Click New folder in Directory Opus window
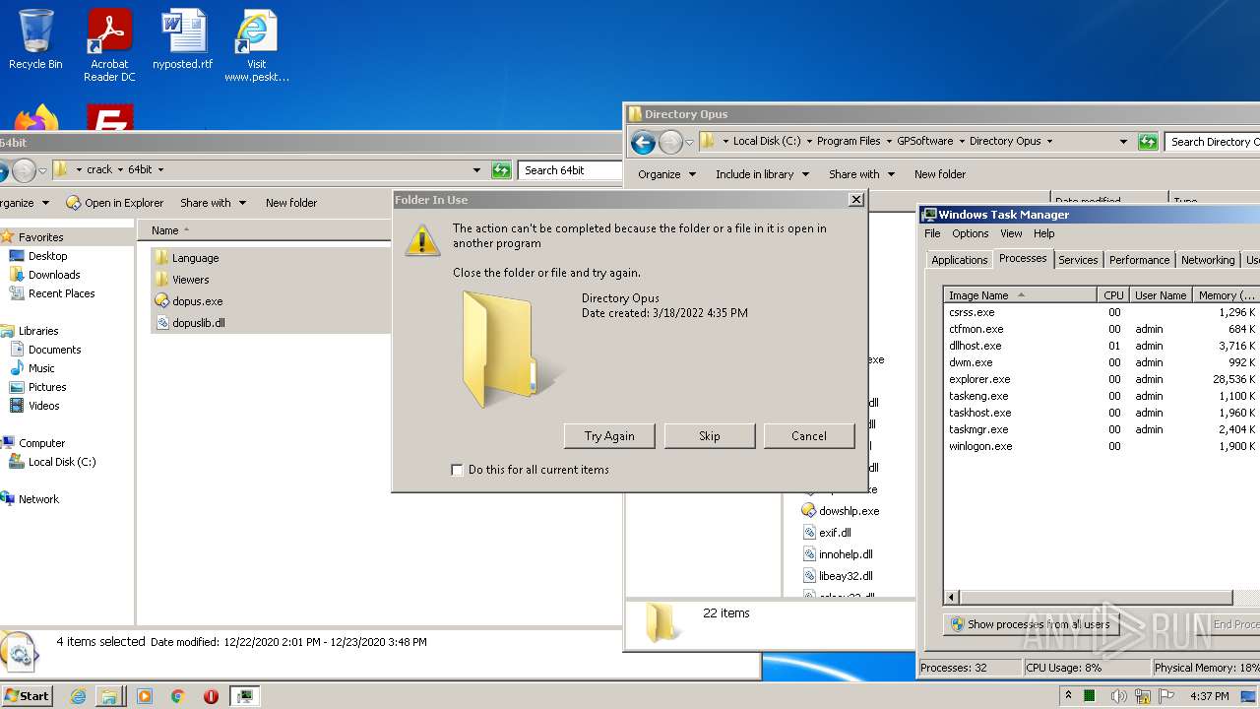The image size is (1260, 709). pos(940,174)
